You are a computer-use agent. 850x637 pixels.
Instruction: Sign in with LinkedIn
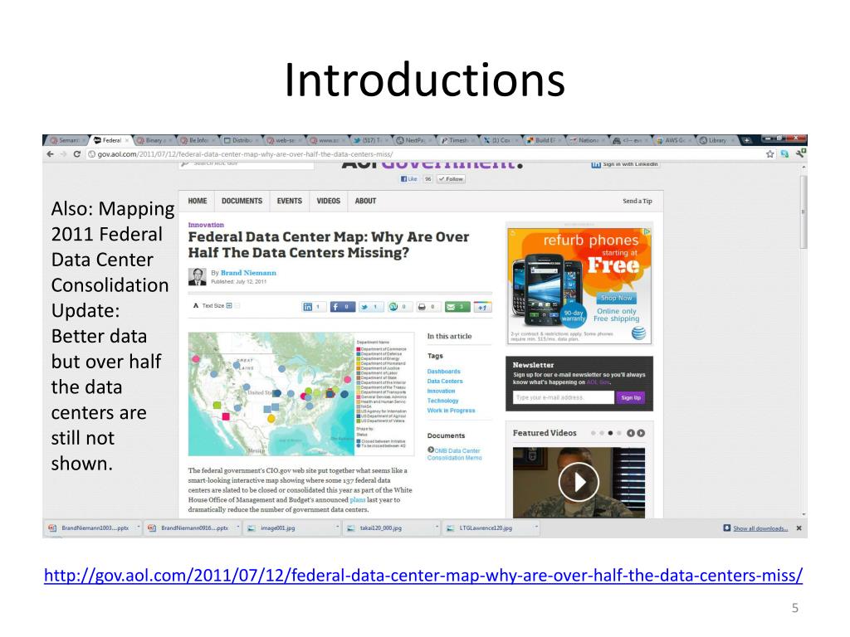tap(625, 164)
